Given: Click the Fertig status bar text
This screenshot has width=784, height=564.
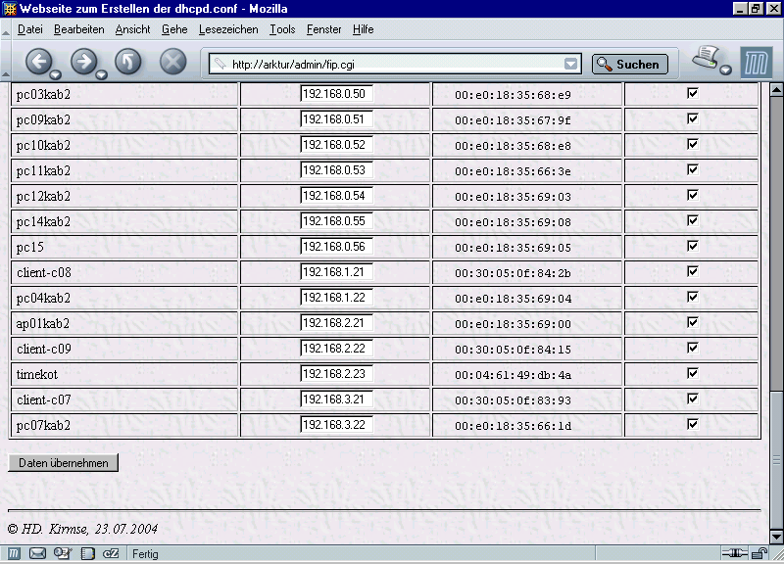Looking at the screenshot, I should (145, 554).
